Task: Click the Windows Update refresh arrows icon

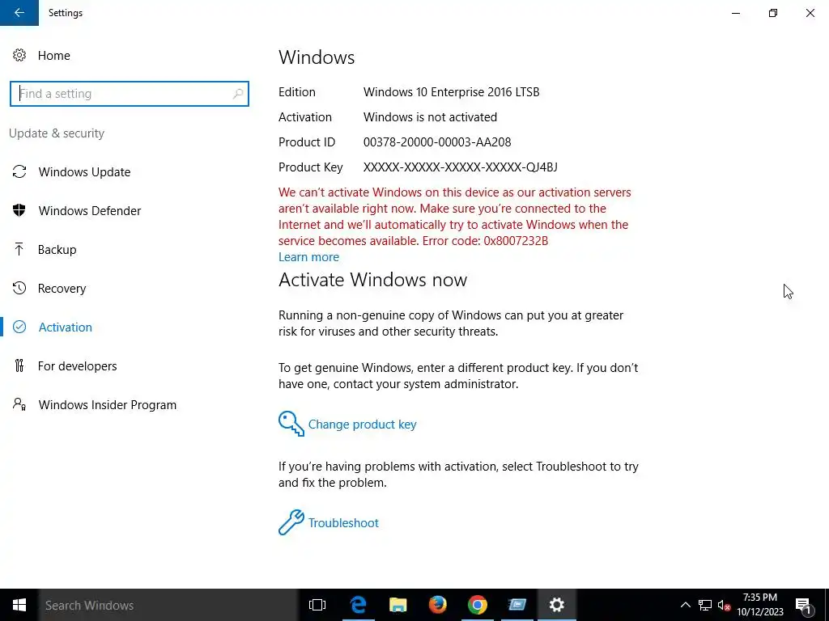Action: [19, 171]
